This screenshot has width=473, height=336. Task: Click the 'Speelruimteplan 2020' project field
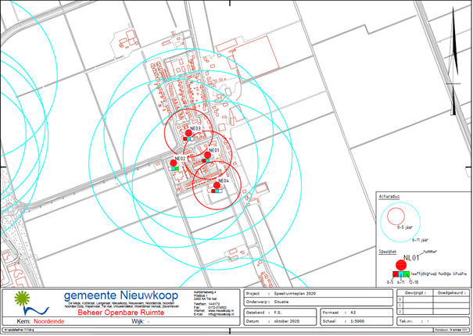[295, 292]
